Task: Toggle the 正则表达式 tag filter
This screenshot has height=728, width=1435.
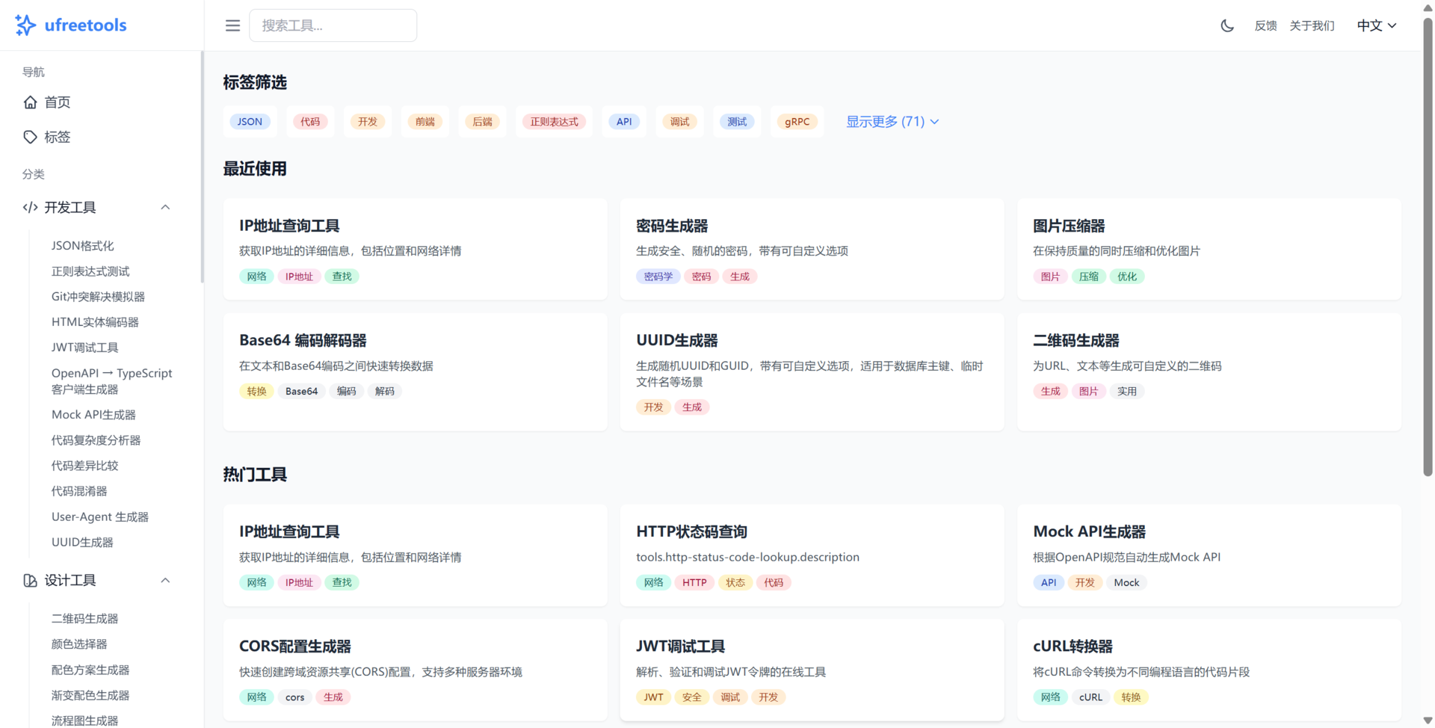Action: [x=554, y=122]
